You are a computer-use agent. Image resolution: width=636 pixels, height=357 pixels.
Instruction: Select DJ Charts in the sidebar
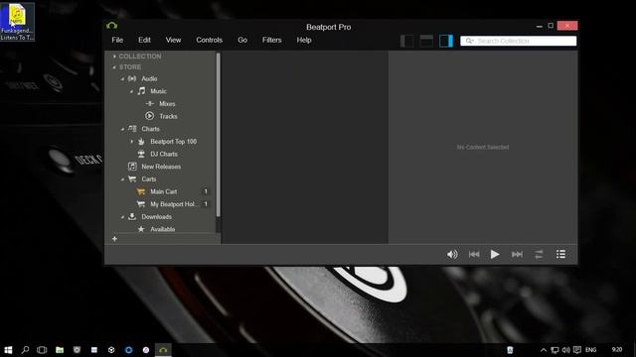tap(164, 155)
